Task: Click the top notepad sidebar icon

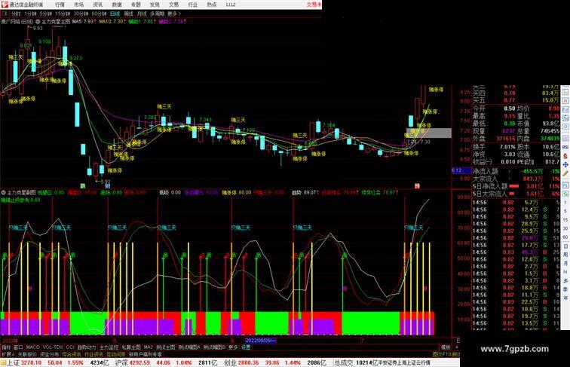Action: click(565, 92)
